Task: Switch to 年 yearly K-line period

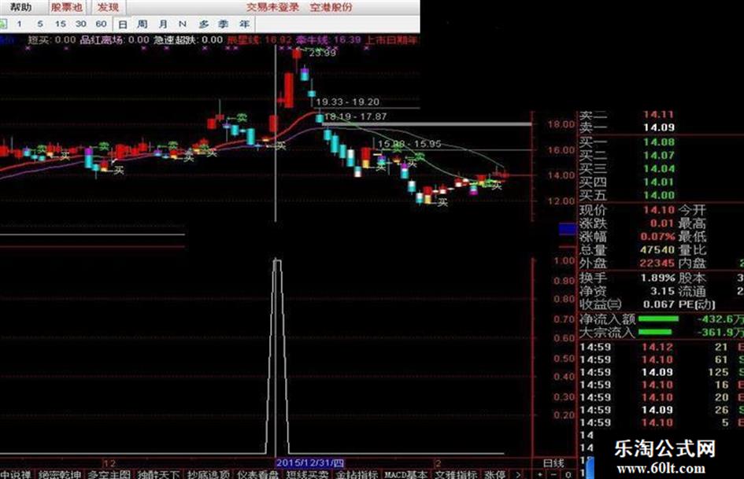Action: tap(244, 24)
